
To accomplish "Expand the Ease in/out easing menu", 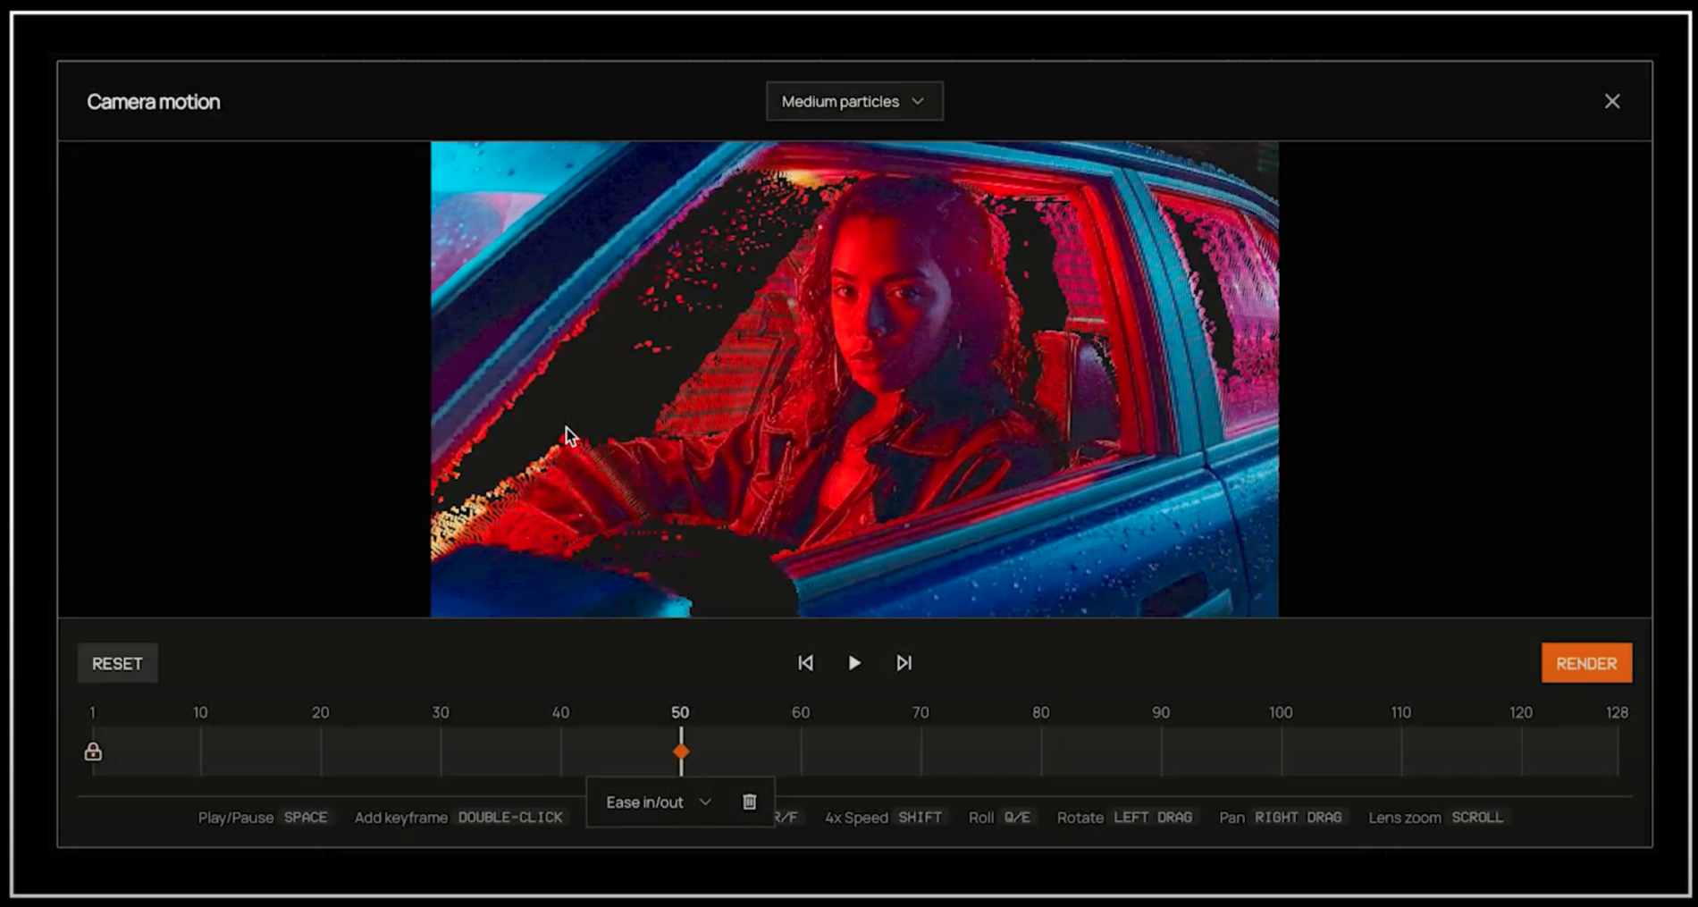I will pos(658,802).
